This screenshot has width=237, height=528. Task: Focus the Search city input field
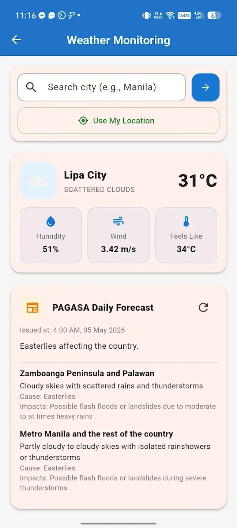102,87
